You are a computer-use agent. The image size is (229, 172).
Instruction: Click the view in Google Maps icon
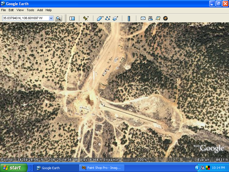[158, 18]
